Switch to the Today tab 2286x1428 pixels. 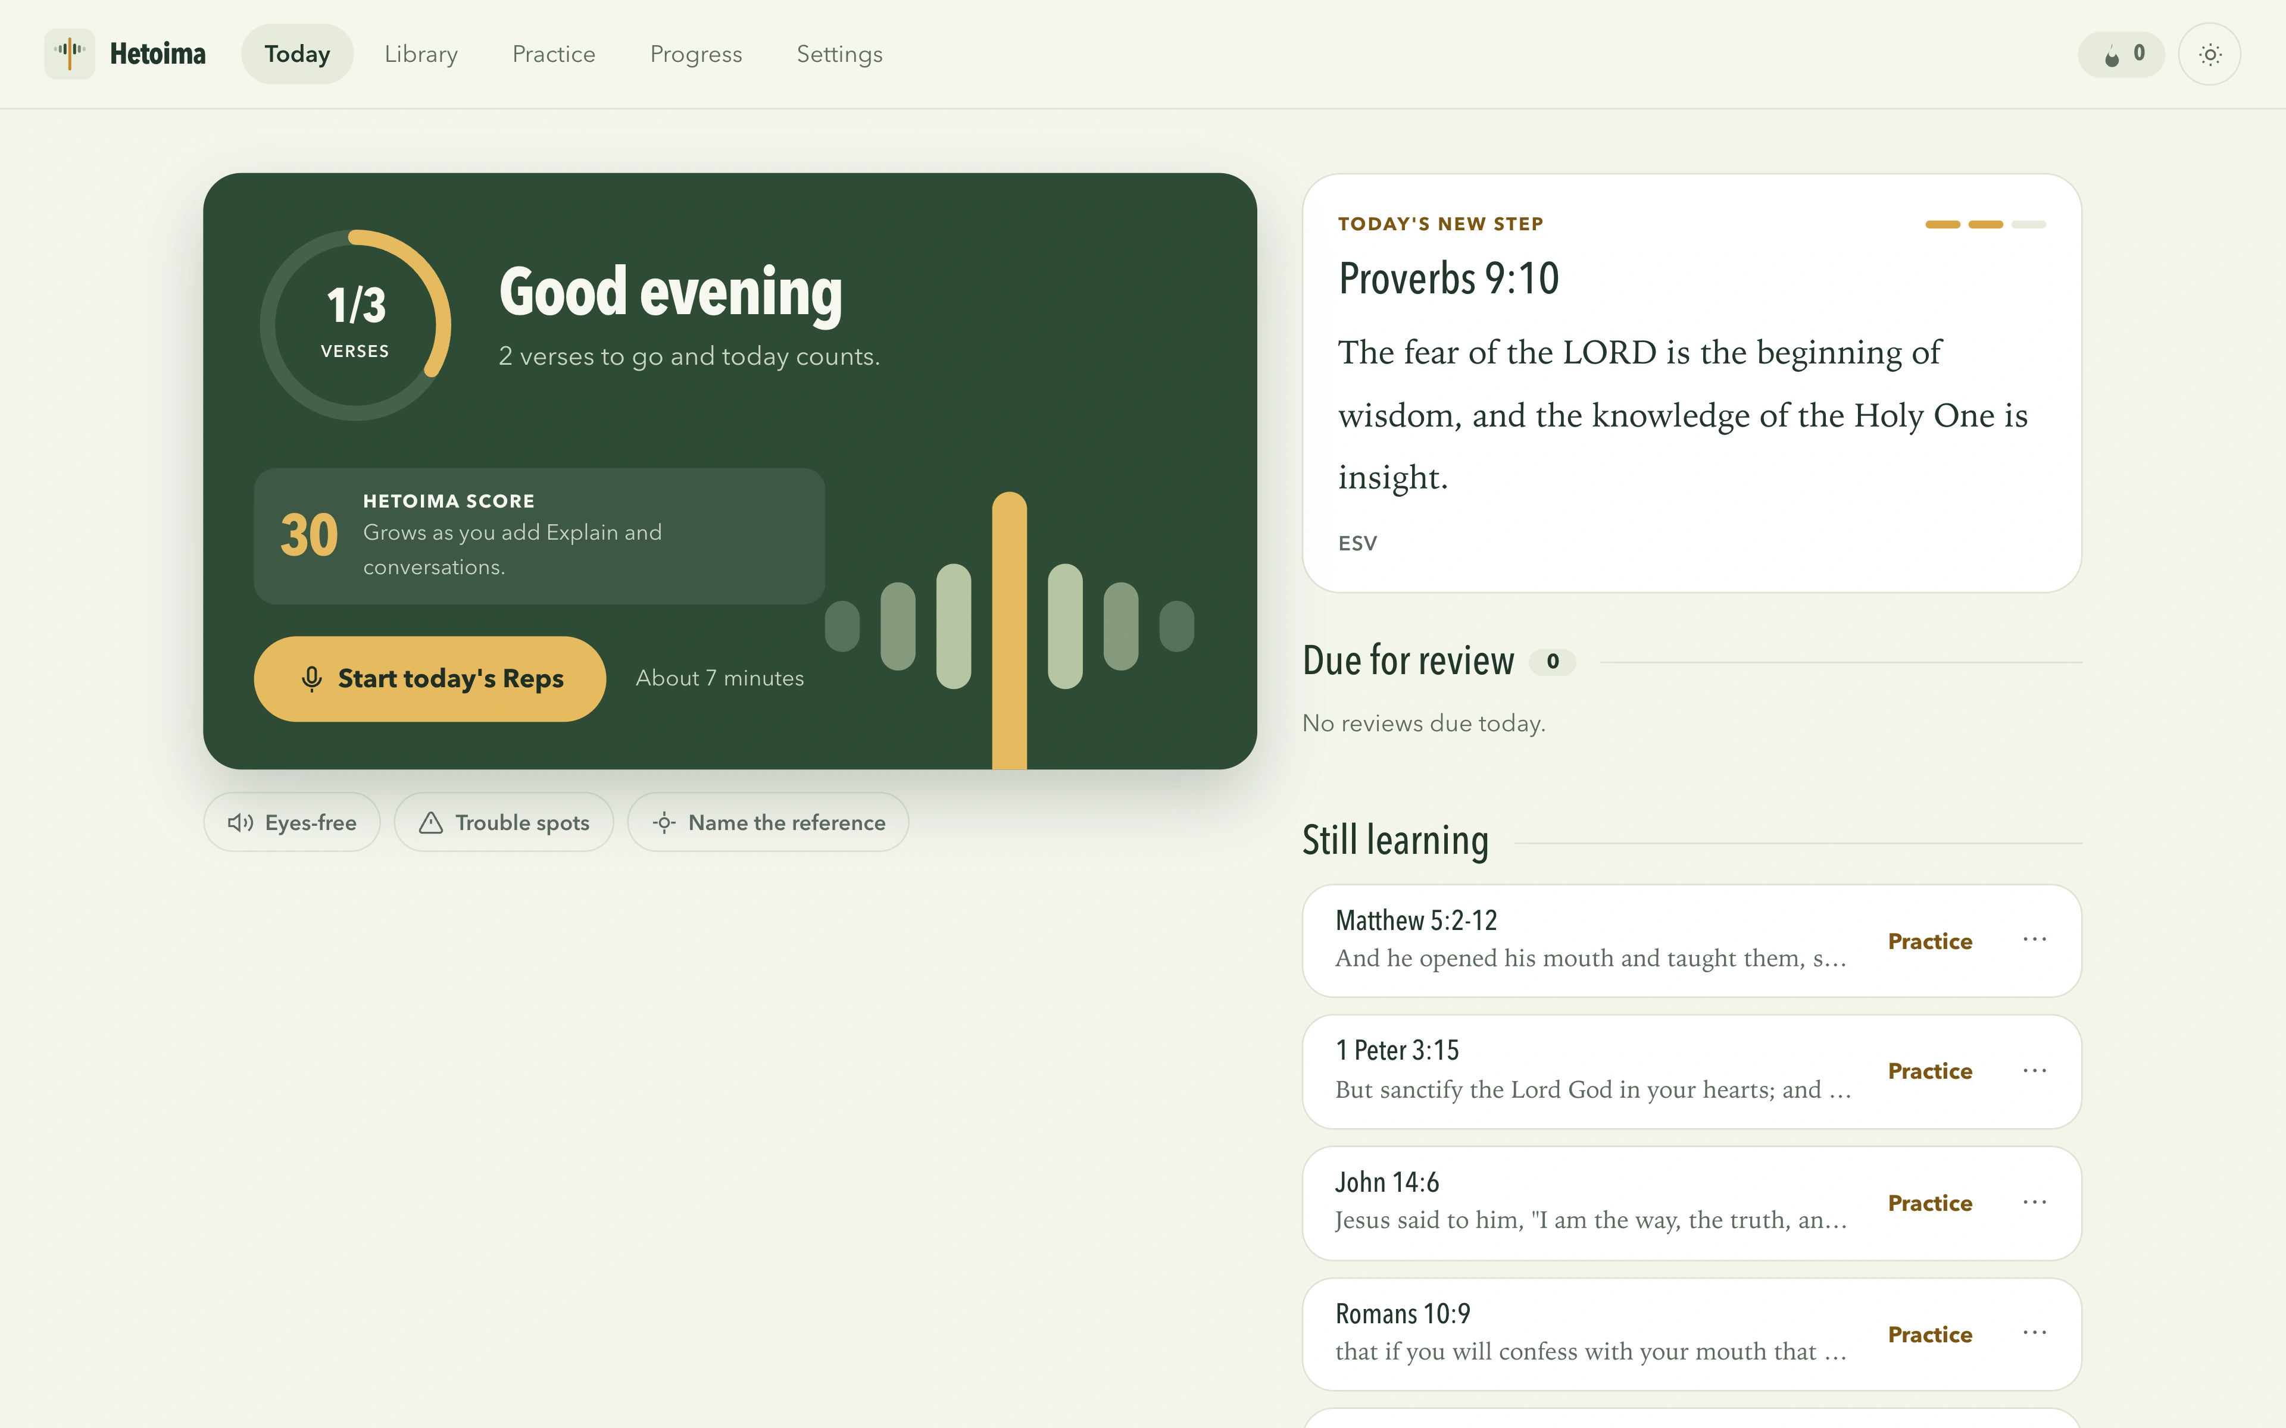coord(296,54)
